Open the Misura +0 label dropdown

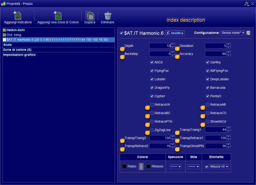pyautogui.click(x=219, y=167)
